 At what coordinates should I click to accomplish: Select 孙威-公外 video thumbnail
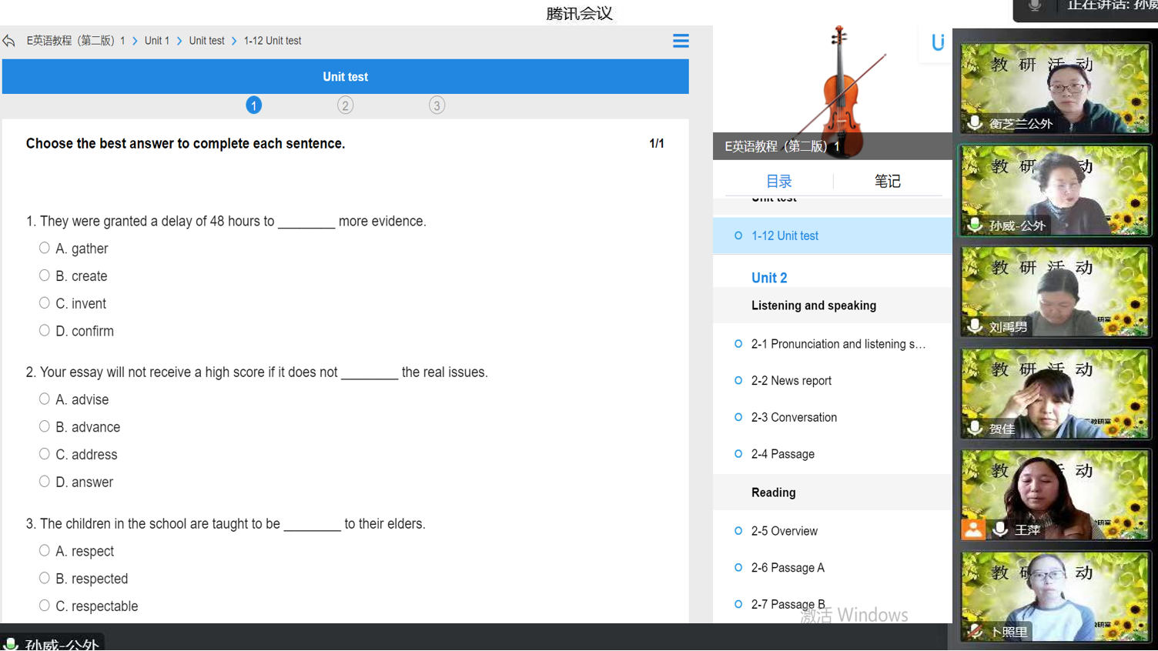click(1054, 189)
